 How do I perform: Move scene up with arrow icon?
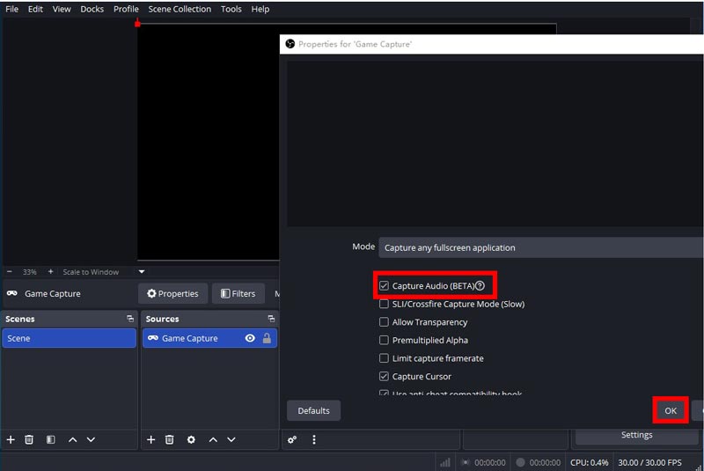pos(72,440)
